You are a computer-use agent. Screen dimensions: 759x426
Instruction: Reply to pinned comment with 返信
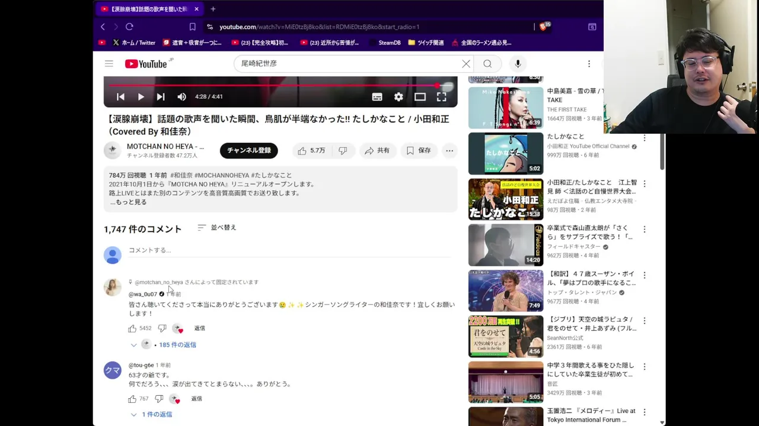pyautogui.click(x=199, y=328)
